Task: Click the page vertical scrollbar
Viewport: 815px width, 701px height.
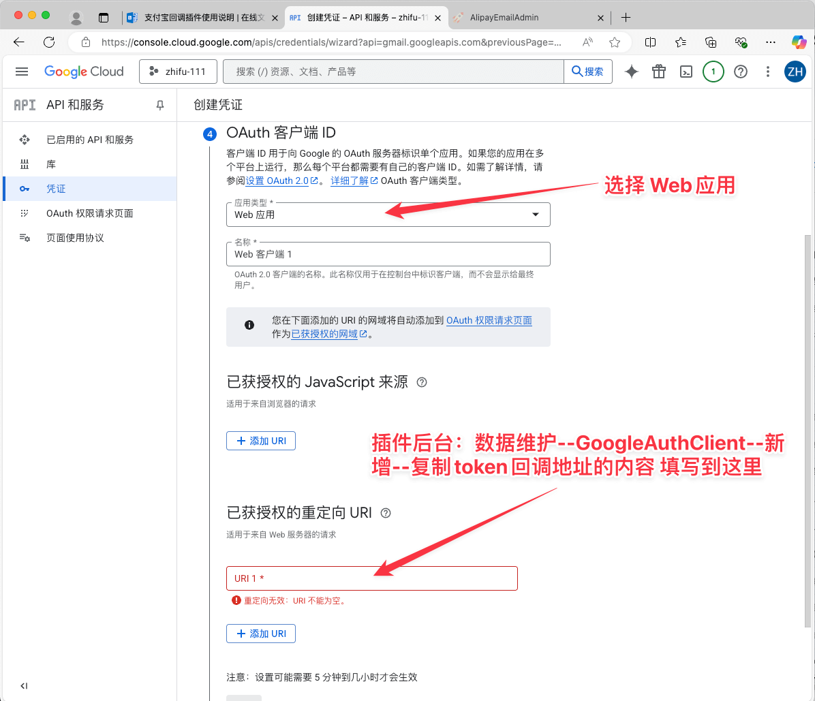Action: click(808, 431)
